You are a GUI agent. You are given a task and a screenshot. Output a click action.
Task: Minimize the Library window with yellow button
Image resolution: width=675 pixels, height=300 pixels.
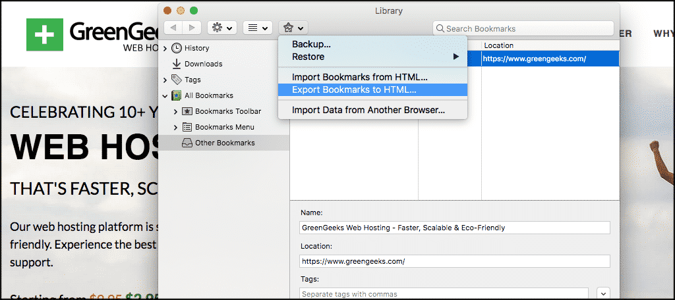(181, 11)
